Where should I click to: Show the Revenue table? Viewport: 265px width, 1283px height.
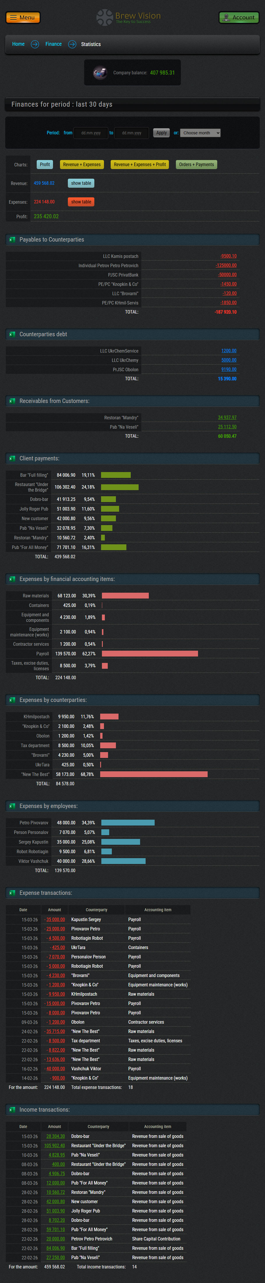point(81,183)
